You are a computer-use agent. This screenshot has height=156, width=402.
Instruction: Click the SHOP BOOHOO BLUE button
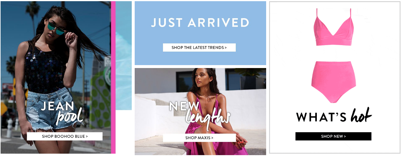65,136
